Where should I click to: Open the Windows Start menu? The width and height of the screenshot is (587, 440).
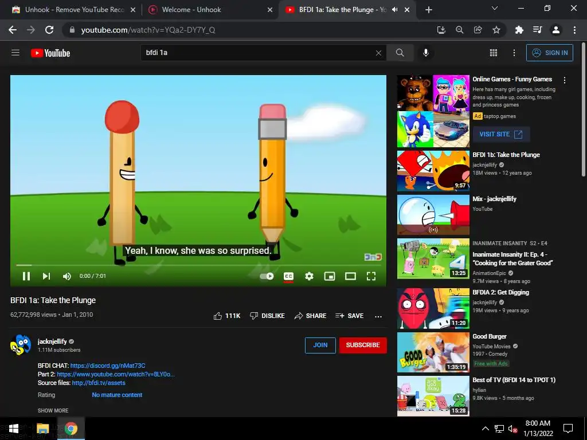pos(14,429)
